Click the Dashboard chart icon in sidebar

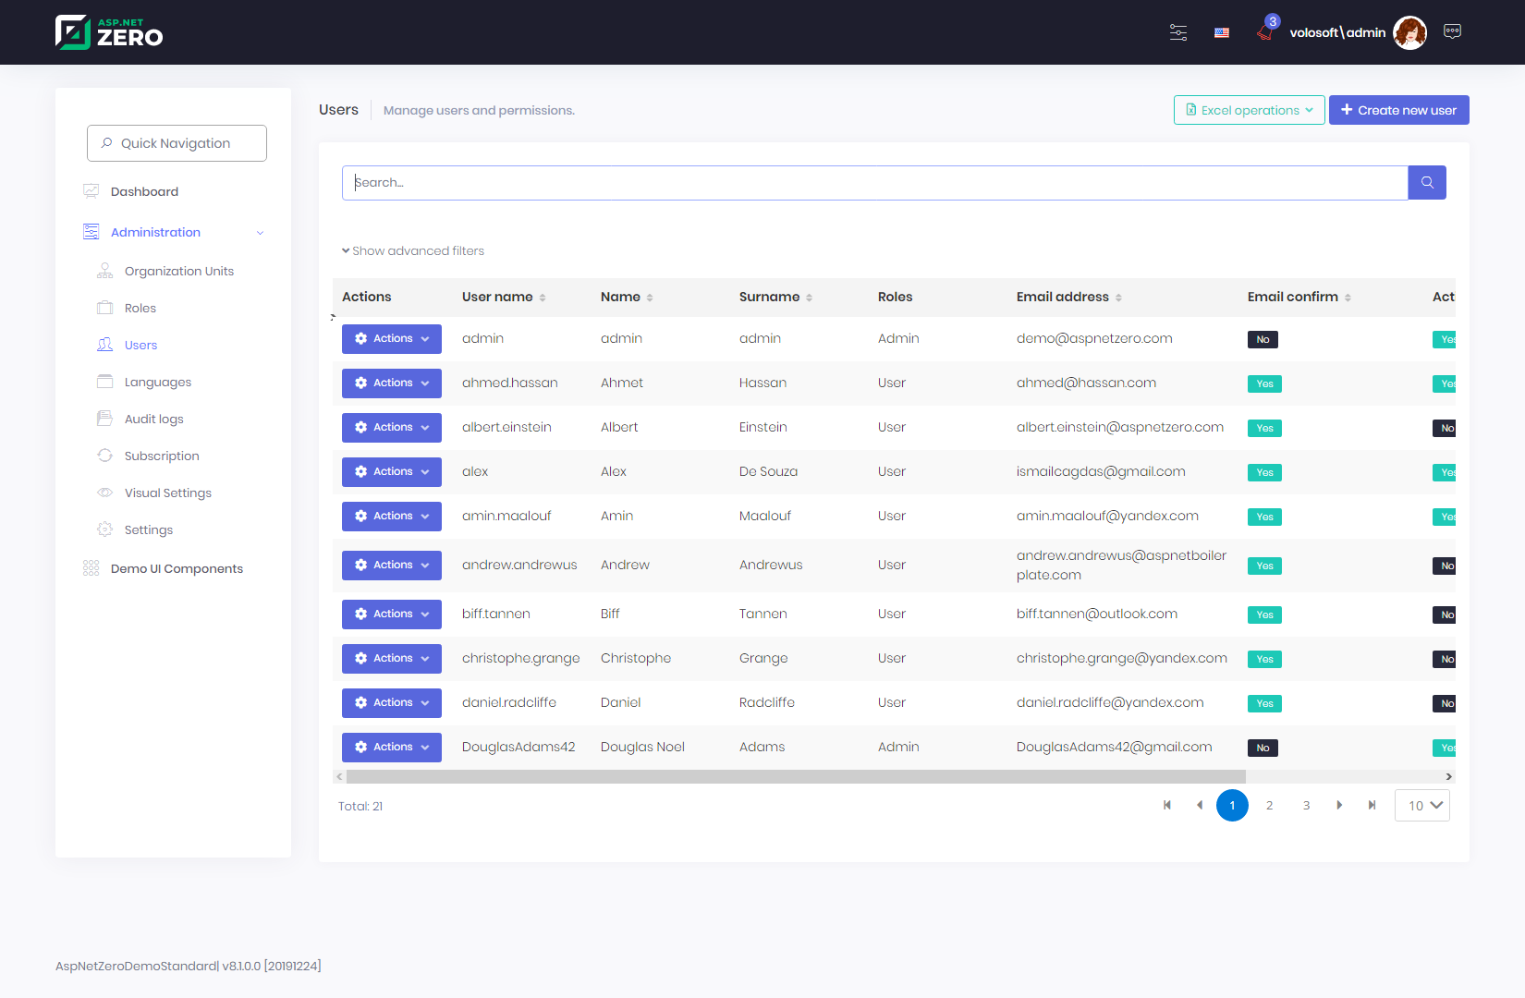tap(91, 191)
